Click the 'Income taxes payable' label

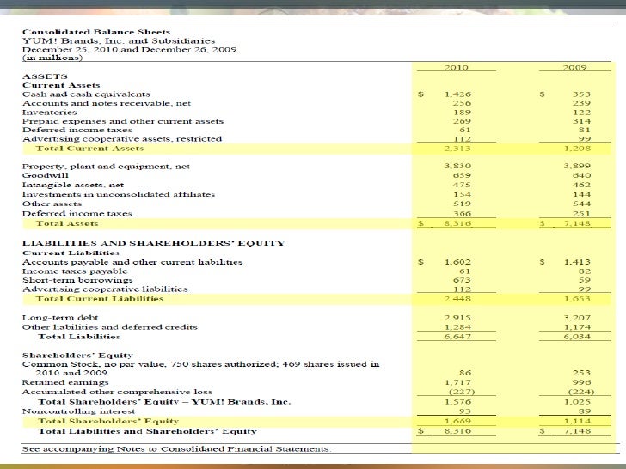tap(75, 271)
